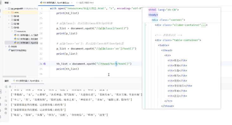The height and width of the screenshot is (125, 232).
Task: Click the console output row starting with '十三'
Action: click(x=71, y=100)
